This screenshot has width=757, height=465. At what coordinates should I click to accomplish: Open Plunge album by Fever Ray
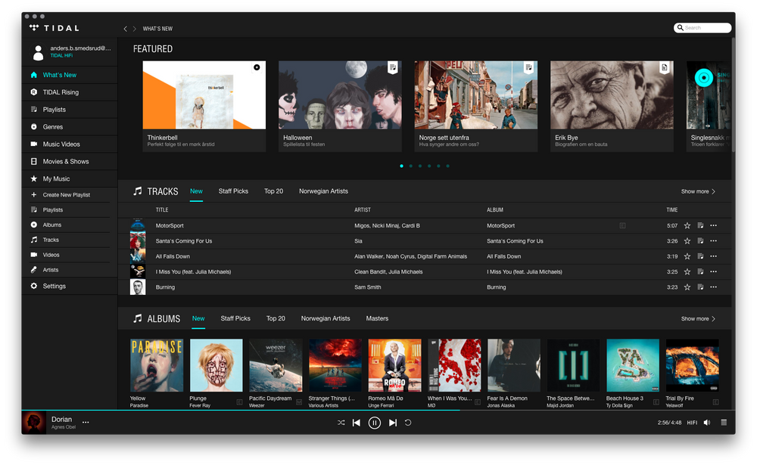[217, 365]
